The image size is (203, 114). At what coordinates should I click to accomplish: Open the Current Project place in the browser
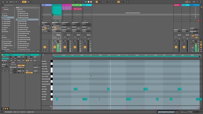point(8,41)
